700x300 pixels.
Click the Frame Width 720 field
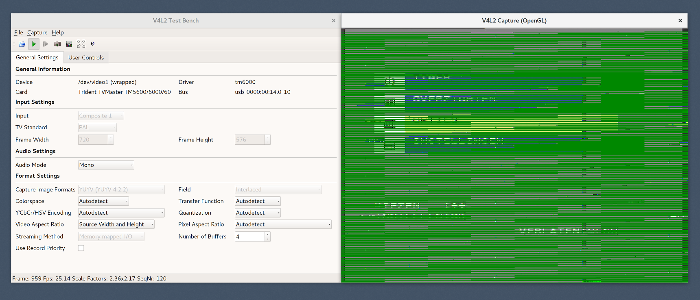click(93, 140)
